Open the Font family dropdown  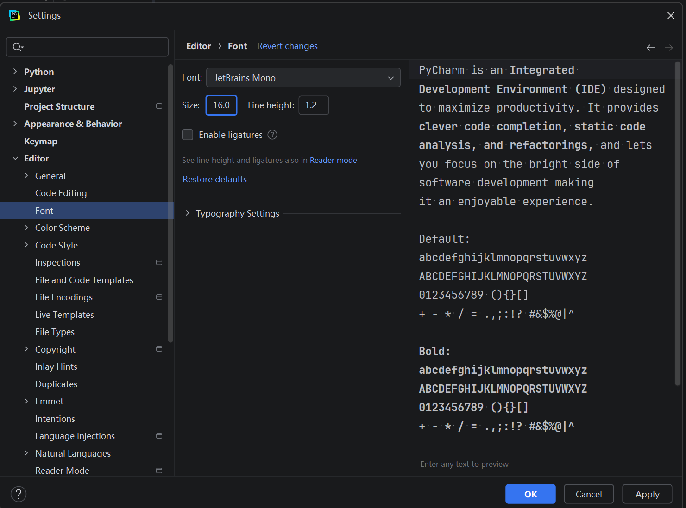[303, 78]
